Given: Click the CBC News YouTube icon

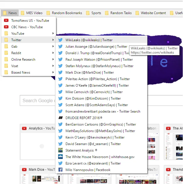Looking at the screenshot, I should coord(6,27).
